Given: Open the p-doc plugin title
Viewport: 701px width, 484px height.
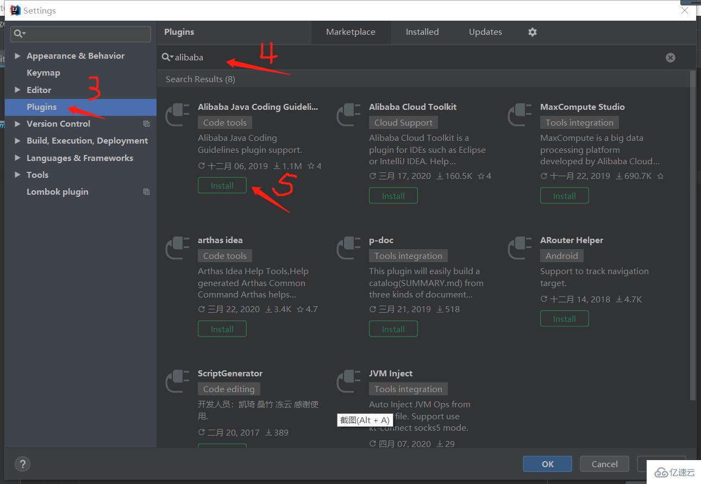Looking at the screenshot, I should pyautogui.click(x=381, y=240).
